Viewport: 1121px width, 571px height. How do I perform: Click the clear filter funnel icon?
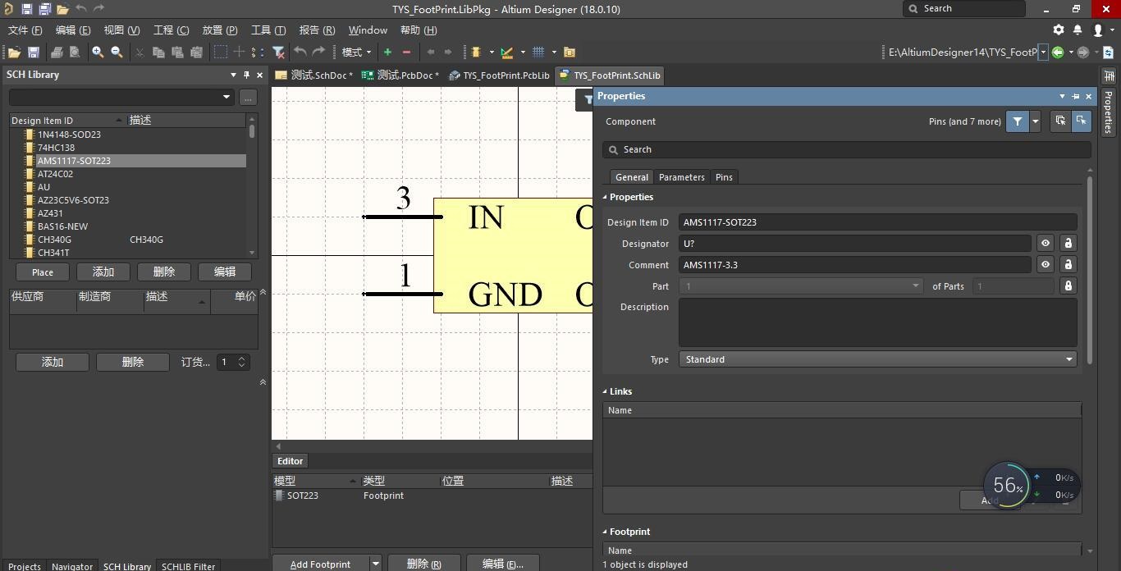pos(279,52)
